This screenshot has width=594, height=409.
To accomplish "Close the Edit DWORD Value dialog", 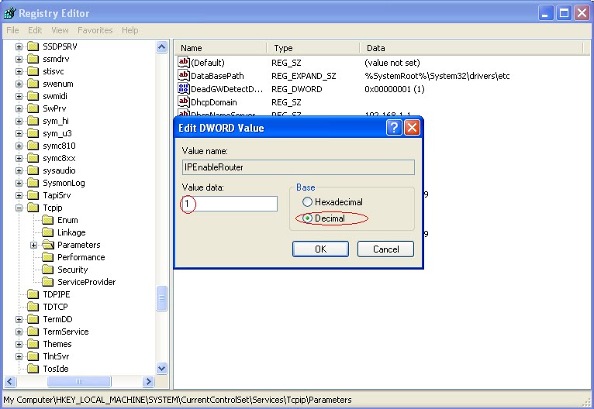I will (412, 128).
